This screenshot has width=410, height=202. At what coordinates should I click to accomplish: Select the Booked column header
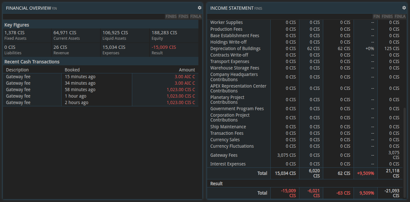(x=72, y=70)
